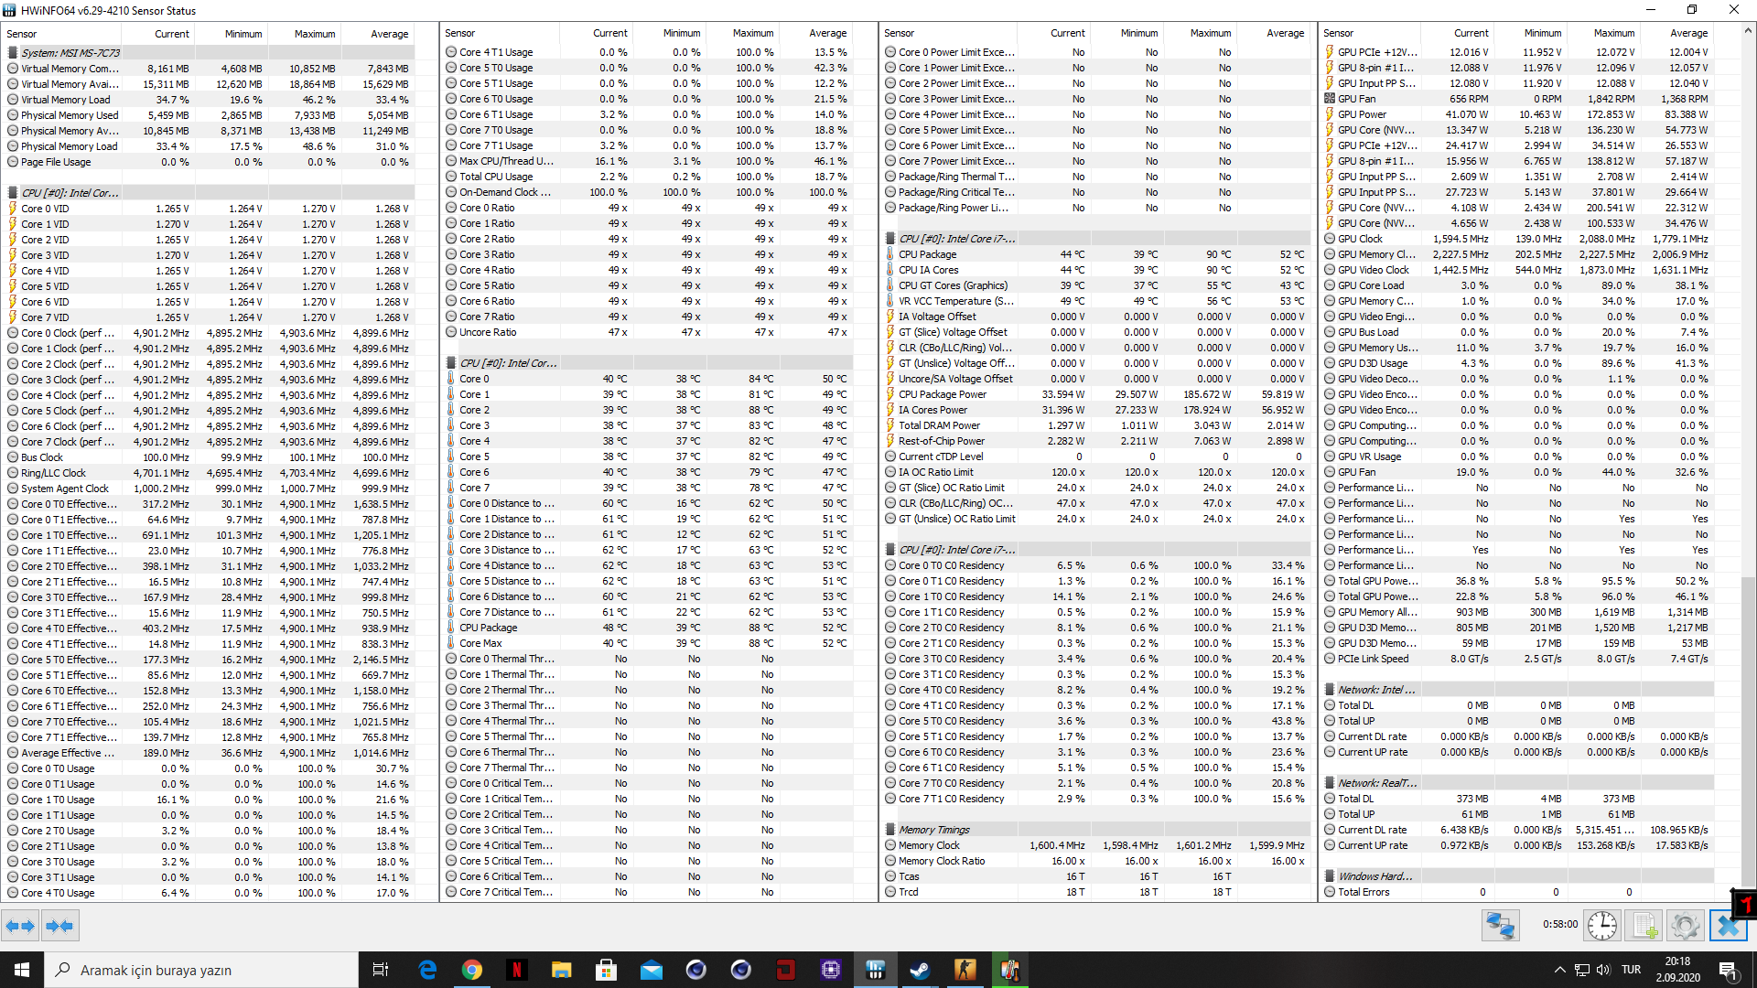Select the CPU Package Power row
This screenshot has width=1757, height=988.
[x=1096, y=394]
